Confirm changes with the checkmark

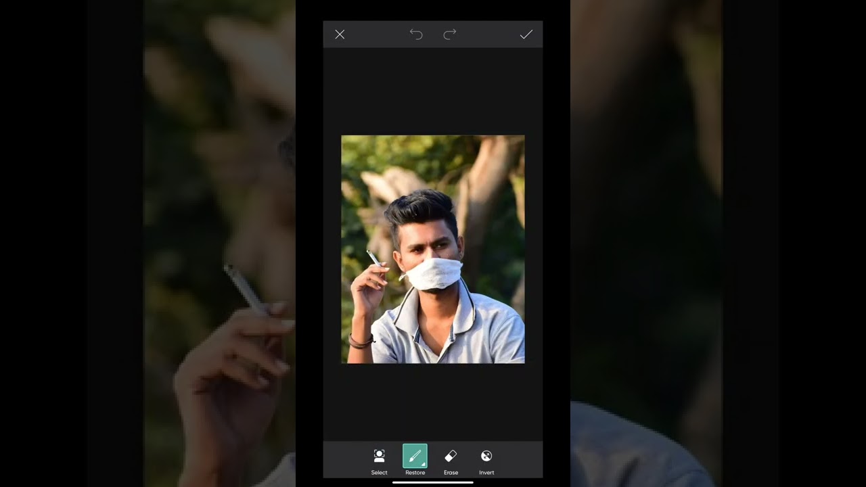pos(526,34)
